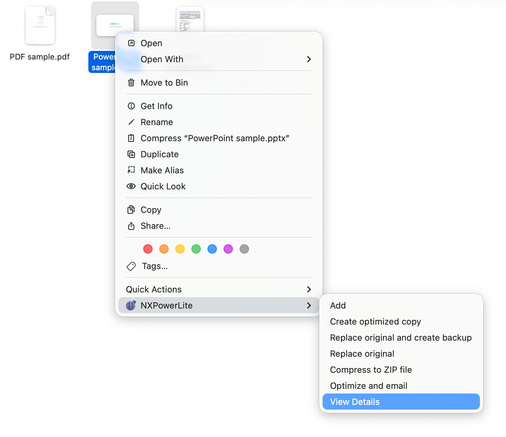This screenshot has width=506, height=437.
Task: Apply the green tag color swatch
Action: tap(196, 249)
